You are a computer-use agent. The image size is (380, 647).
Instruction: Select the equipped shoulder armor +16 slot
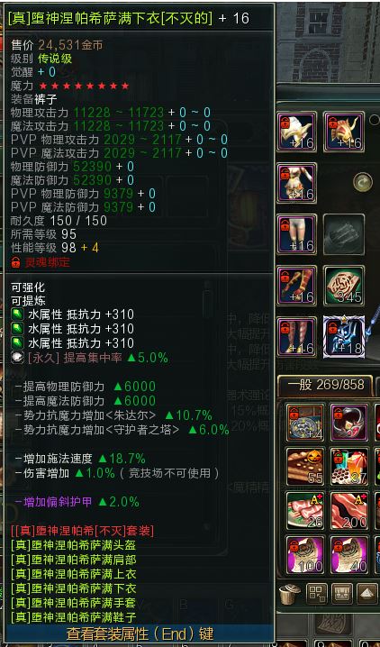point(344,132)
